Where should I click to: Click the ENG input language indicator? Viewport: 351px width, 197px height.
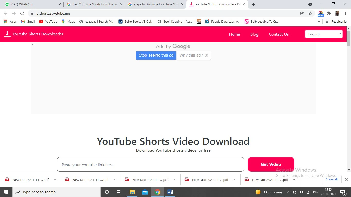[315, 192]
